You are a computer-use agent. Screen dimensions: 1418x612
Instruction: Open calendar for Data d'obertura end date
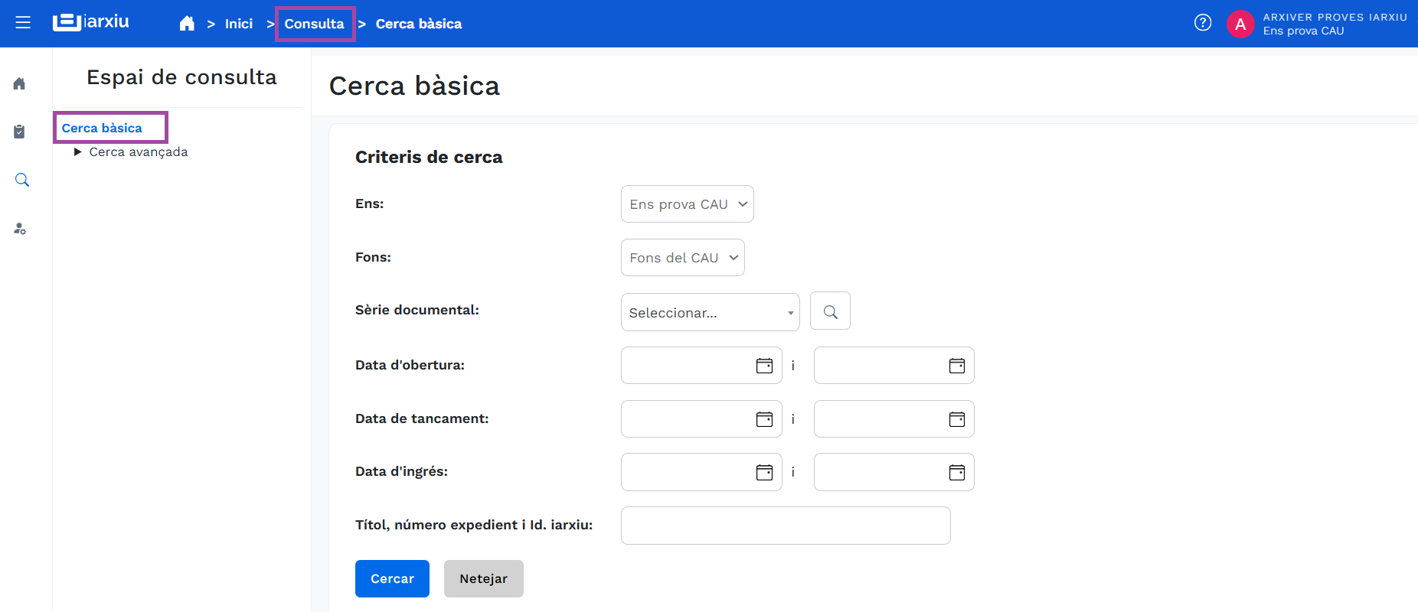click(957, 366)
